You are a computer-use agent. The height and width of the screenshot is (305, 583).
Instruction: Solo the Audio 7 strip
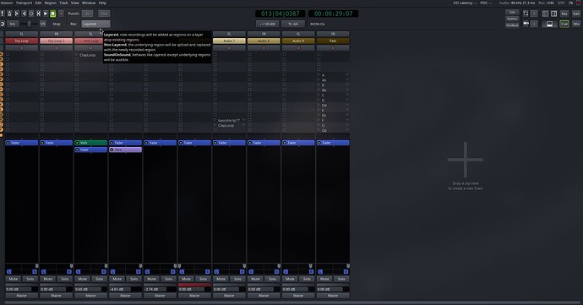pos(237,279)
